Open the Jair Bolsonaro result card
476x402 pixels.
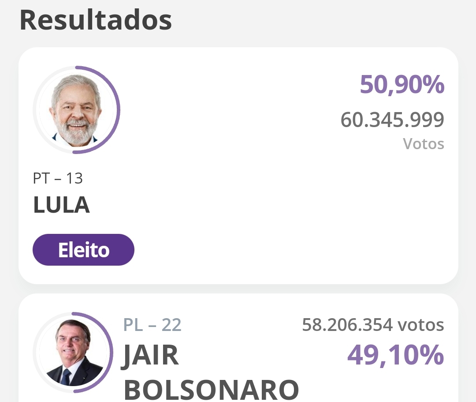coord(238,348)
